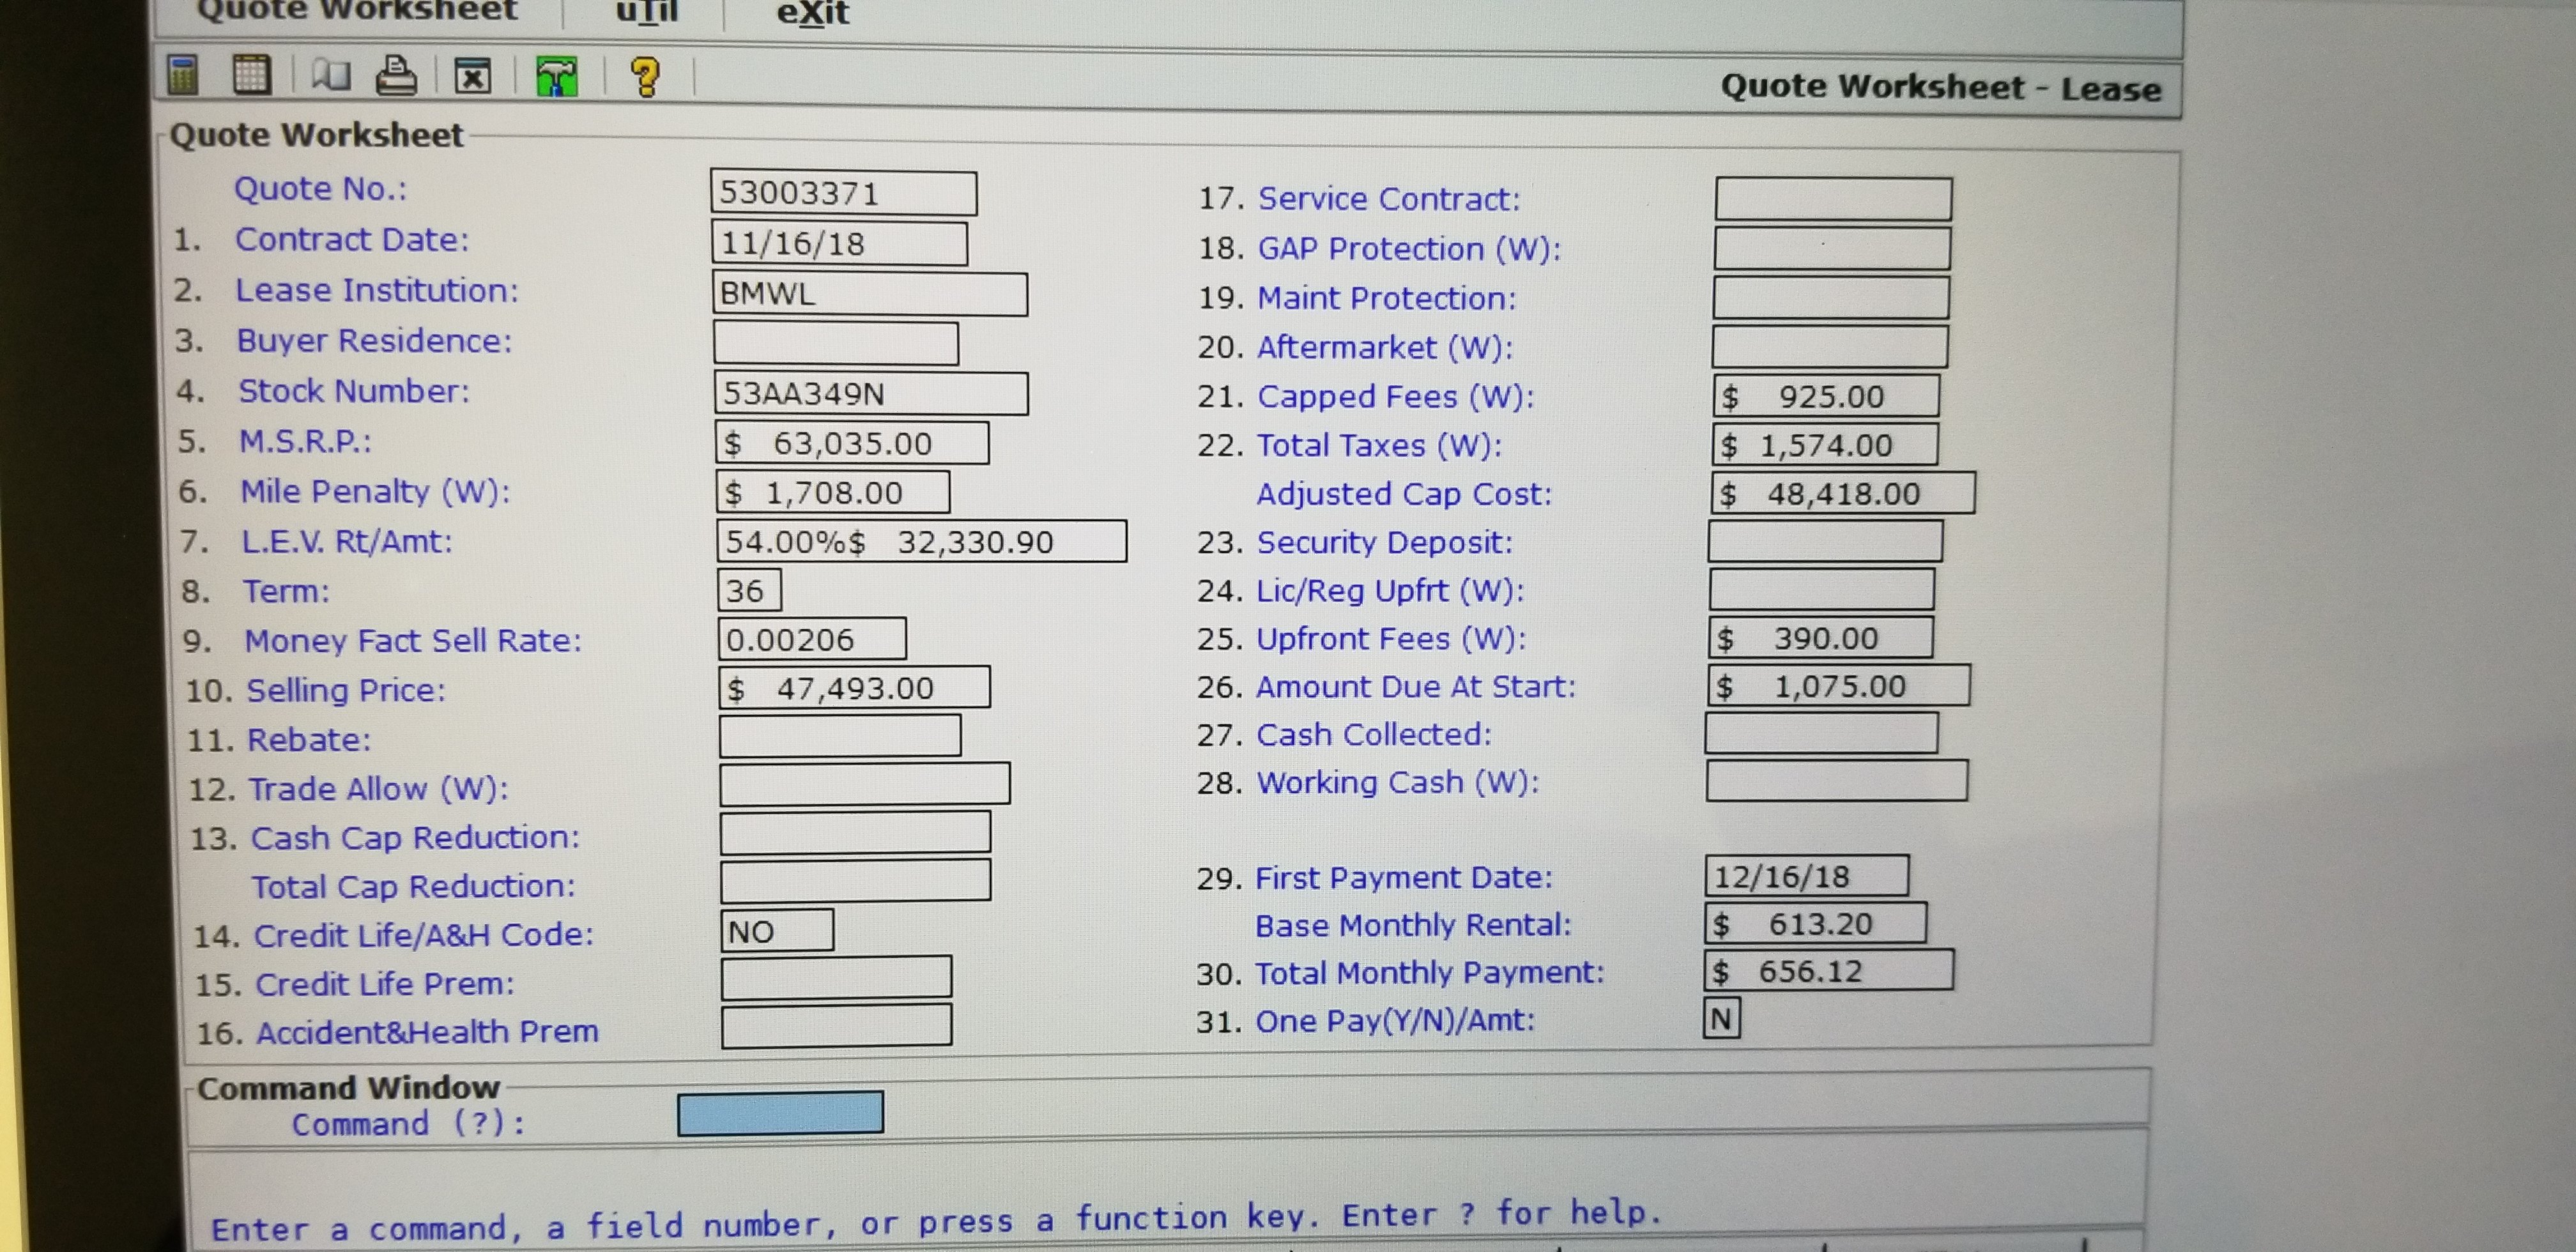This screenshot has height=1252, width=2576.
Task: Click the Working Cash field
Action: [1837, 781]
